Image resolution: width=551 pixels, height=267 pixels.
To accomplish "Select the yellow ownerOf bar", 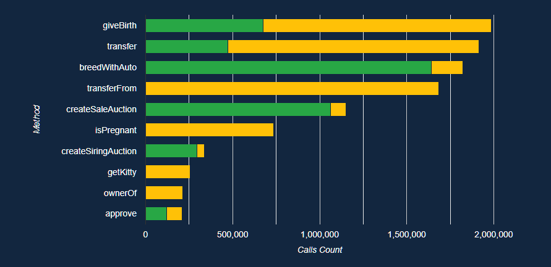I will point(164,193).
